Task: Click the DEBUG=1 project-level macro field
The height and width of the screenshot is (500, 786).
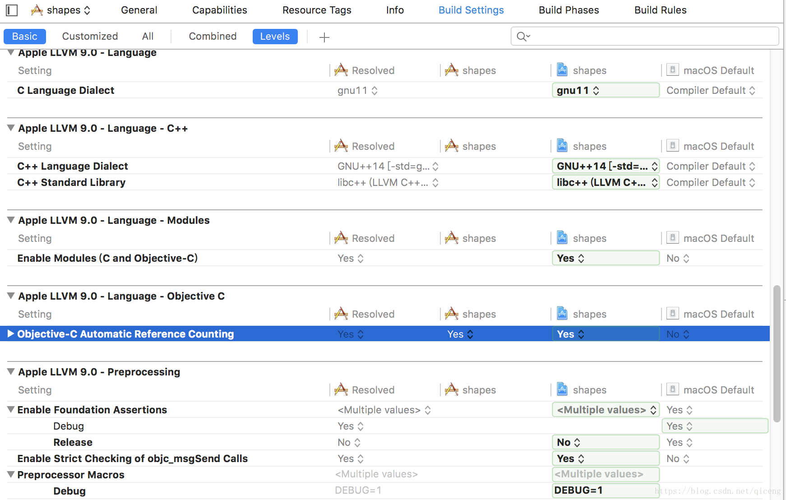Action: [x=606, y=490]
